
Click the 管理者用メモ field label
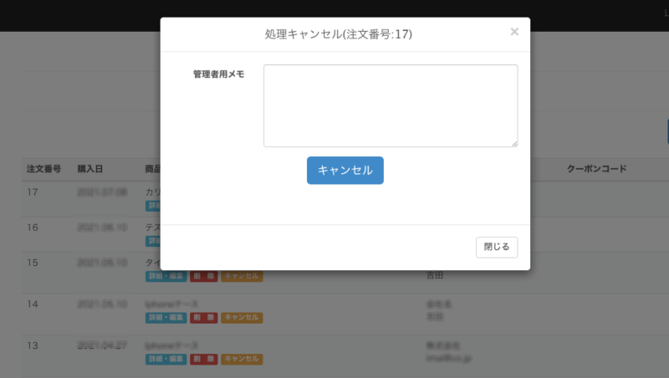pos(218,74)
